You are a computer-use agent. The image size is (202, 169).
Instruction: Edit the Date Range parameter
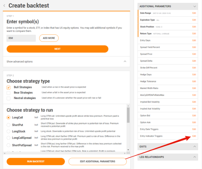[194, 13]
